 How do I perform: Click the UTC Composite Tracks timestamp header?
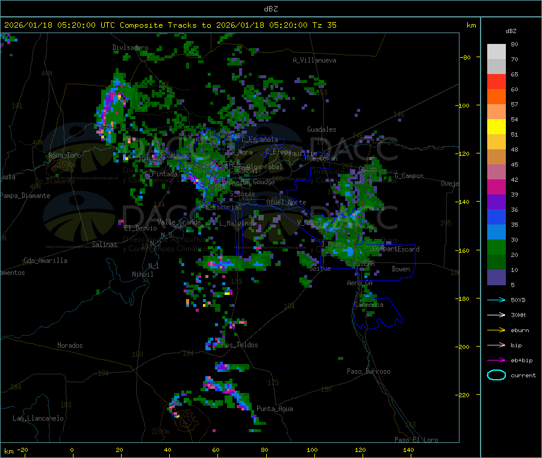point(170,25)
